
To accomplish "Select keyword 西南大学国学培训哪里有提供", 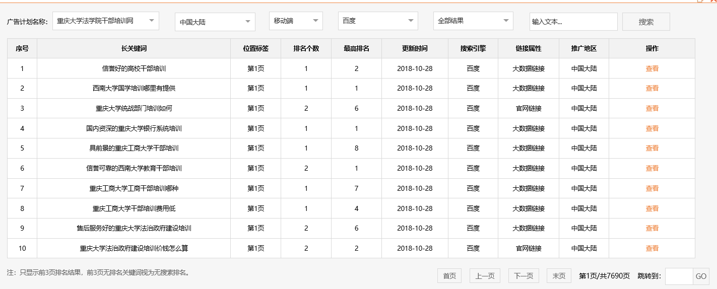I will click(134, 88).
